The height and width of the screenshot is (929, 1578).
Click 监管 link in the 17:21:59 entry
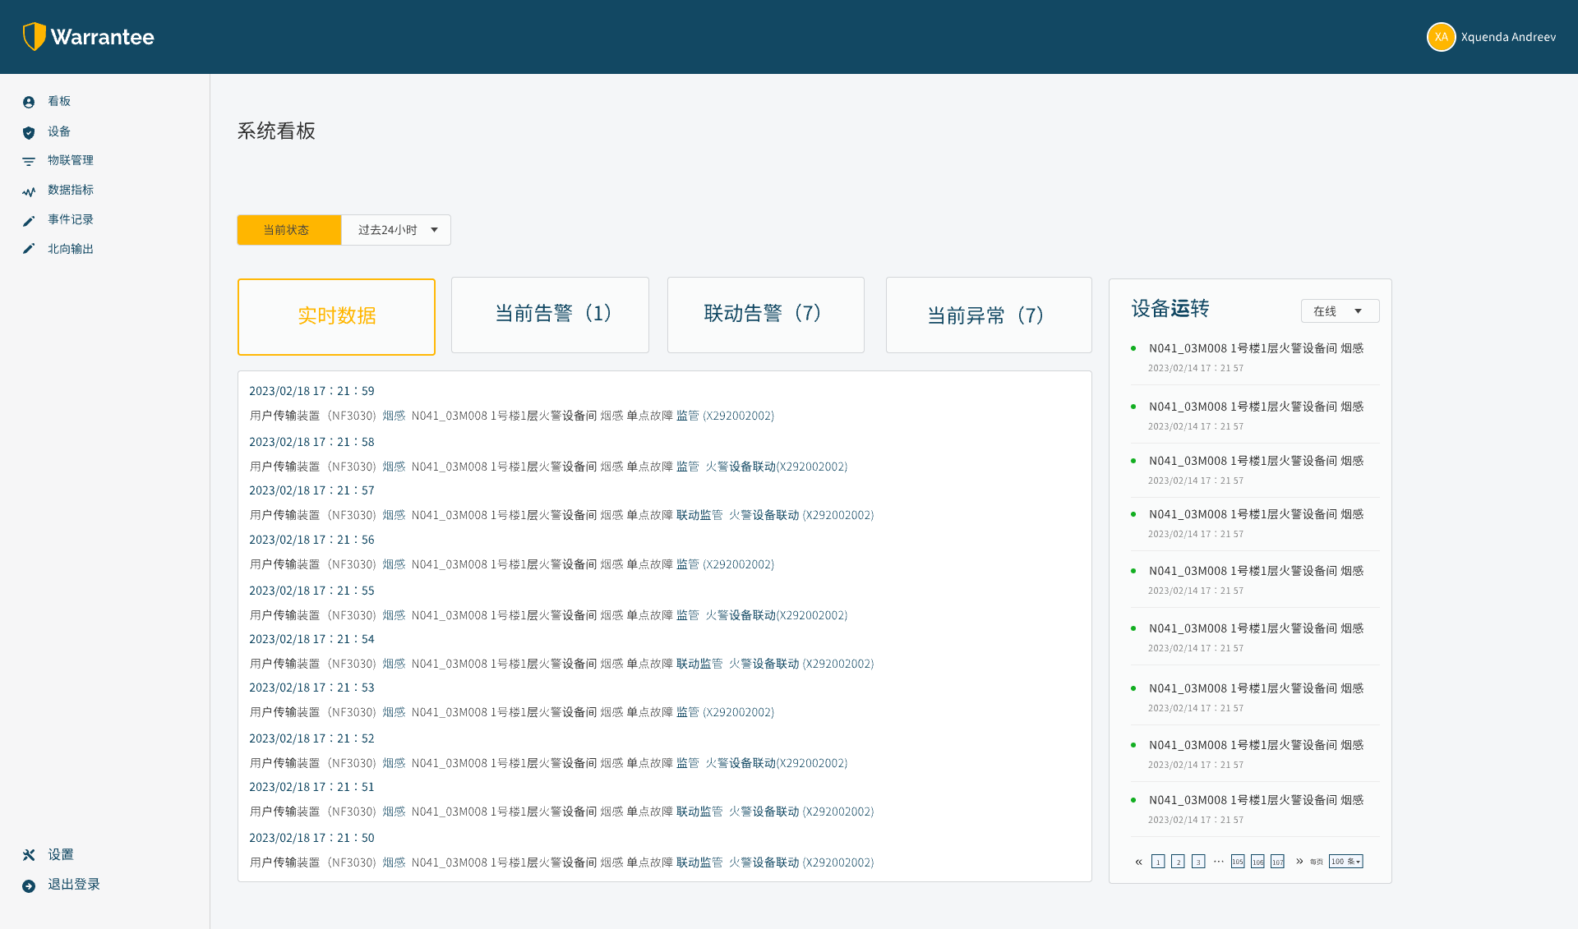pyautogui.click(x=688, y=416)
